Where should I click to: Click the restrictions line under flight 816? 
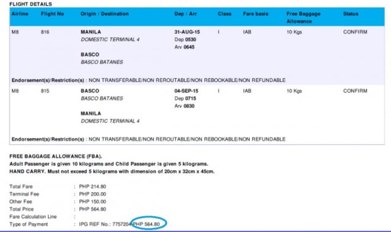coord(149,80)
